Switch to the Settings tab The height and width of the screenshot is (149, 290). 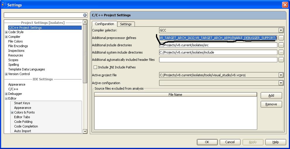pos(126,24)
